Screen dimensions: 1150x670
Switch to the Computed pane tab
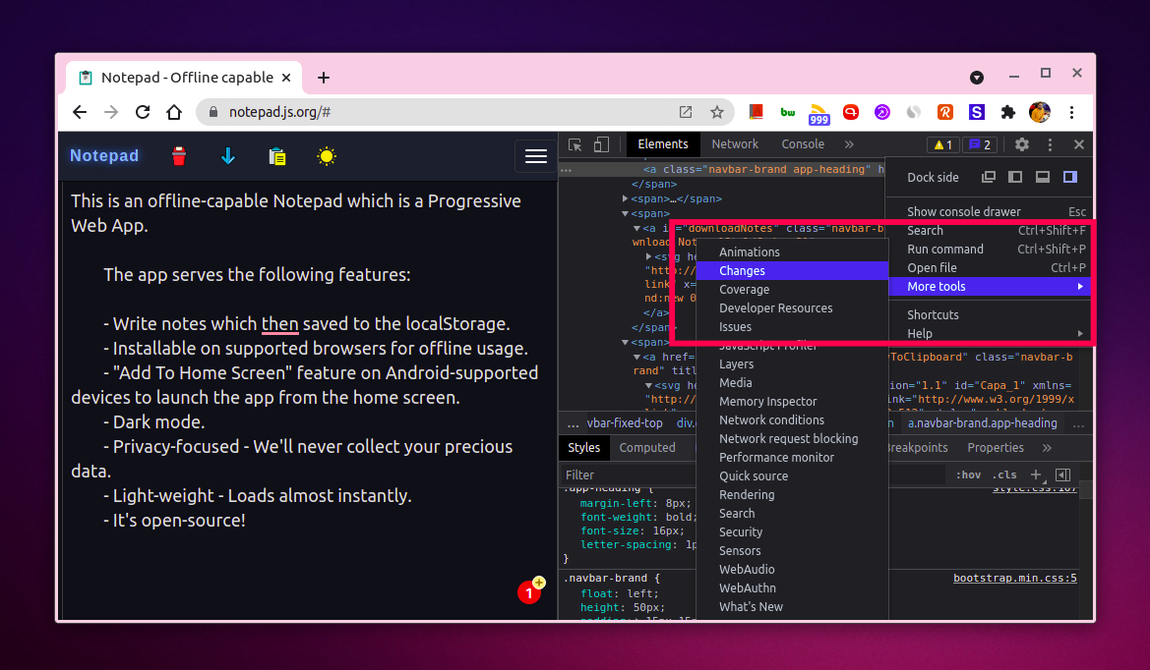point(647,447)
